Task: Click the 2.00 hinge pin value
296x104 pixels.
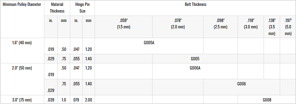Action: [x=88, y=100]
